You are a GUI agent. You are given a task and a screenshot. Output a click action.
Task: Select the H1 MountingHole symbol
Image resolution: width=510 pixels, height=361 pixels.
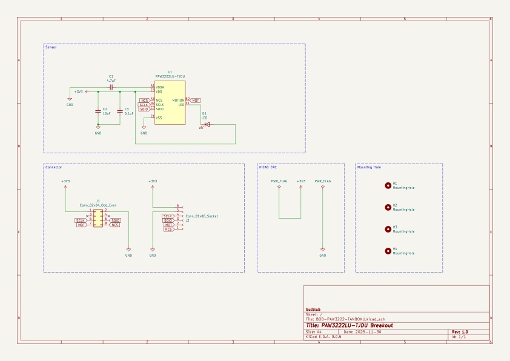[x=388, y=186]
